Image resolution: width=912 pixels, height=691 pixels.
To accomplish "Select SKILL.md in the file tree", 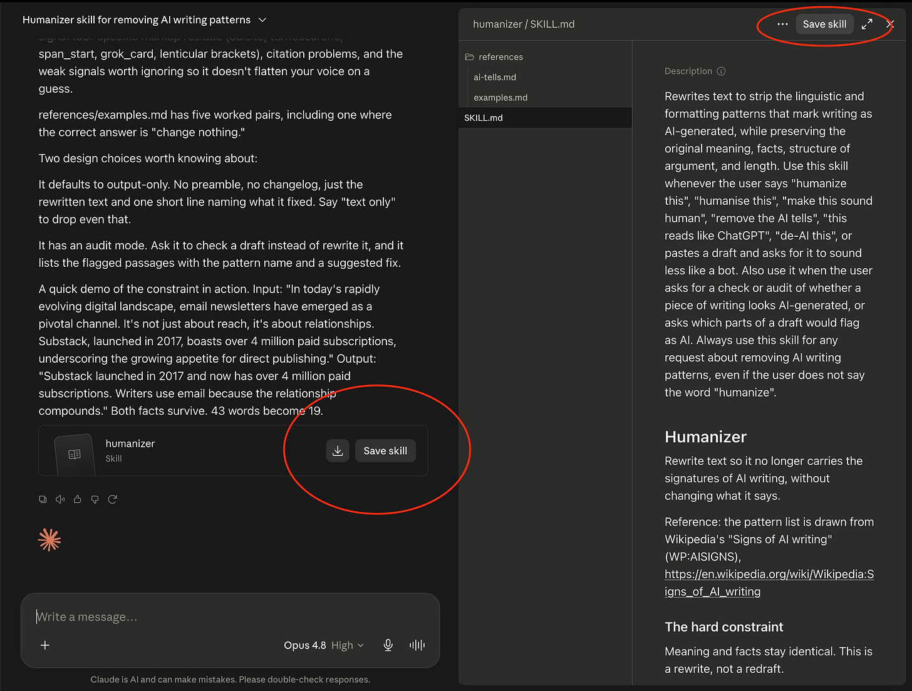I will [x=545, y=118].
